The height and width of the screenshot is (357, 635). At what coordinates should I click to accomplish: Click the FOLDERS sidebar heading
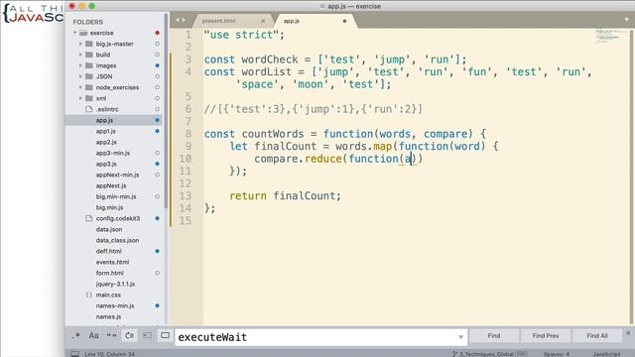click(88, 22)
